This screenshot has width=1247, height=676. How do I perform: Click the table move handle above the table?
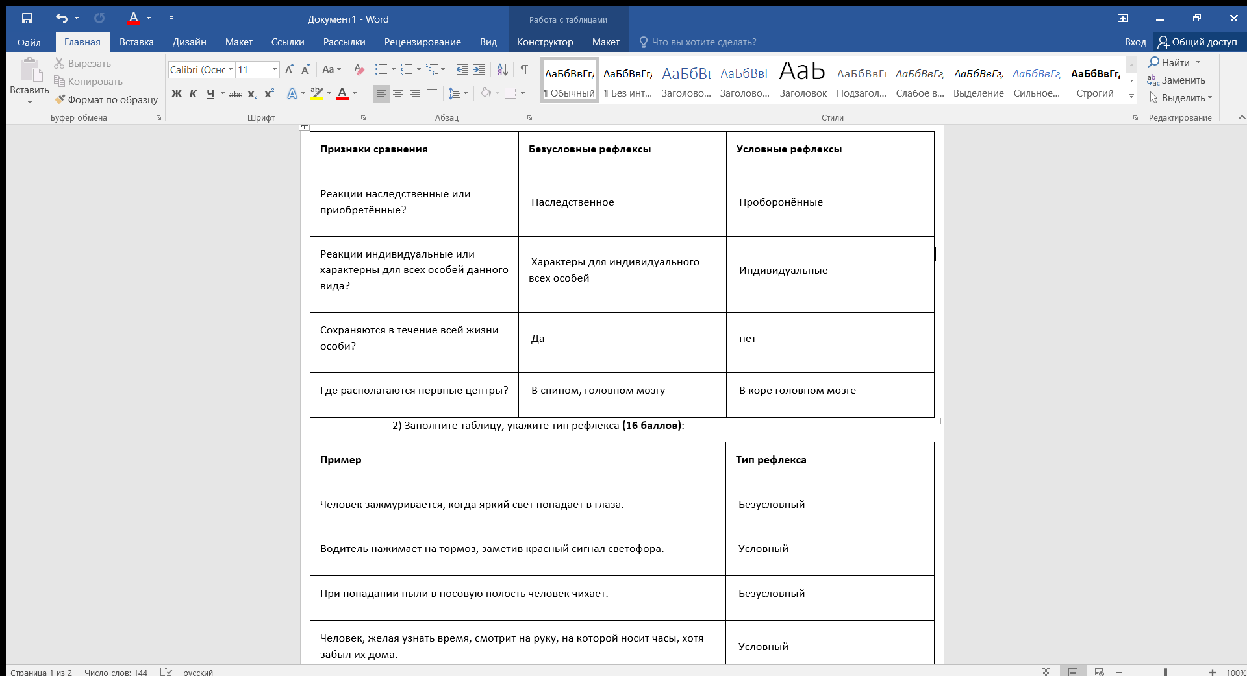click(304, 127)
